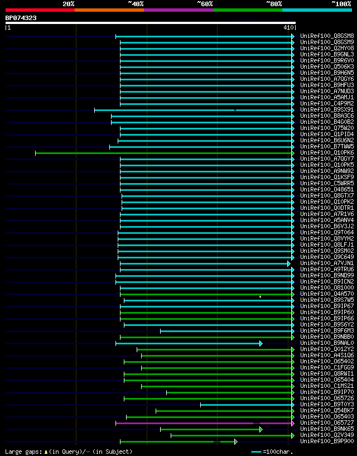Click the UniRef100_B9HFU3 label
The height and width of the screenshot is (456, 357).
[327, 85]
